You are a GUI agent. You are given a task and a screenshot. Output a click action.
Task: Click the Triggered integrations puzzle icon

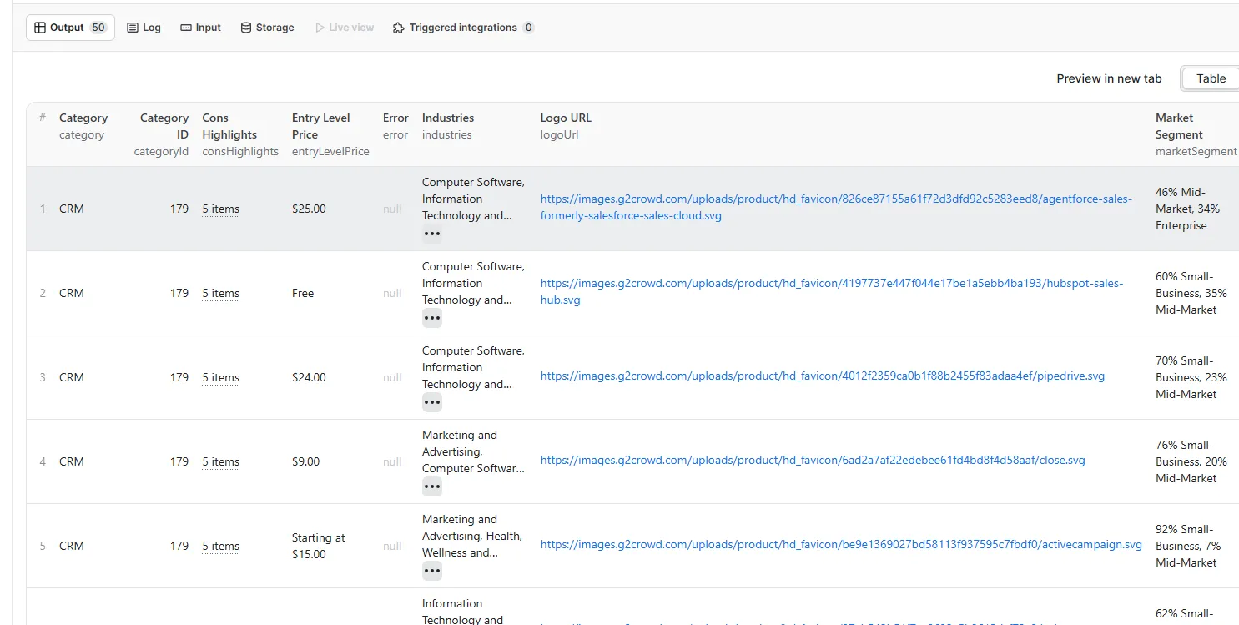point(399,28)
